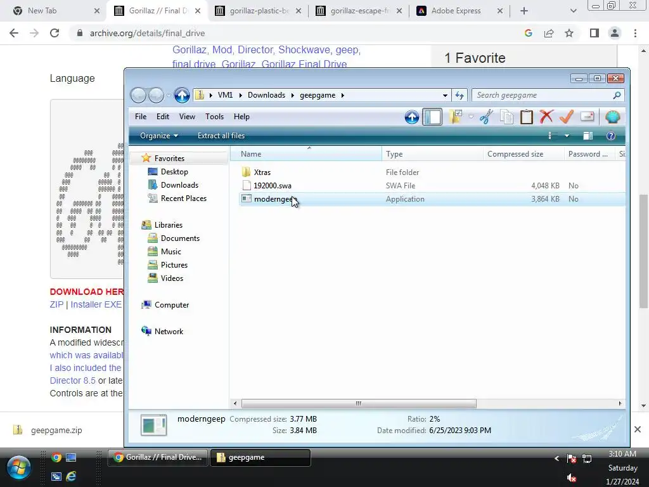Click the blue Up arrow in the Explorer toolbar
The height and width of the screenshot is (487, 649).
coord(411,117)
